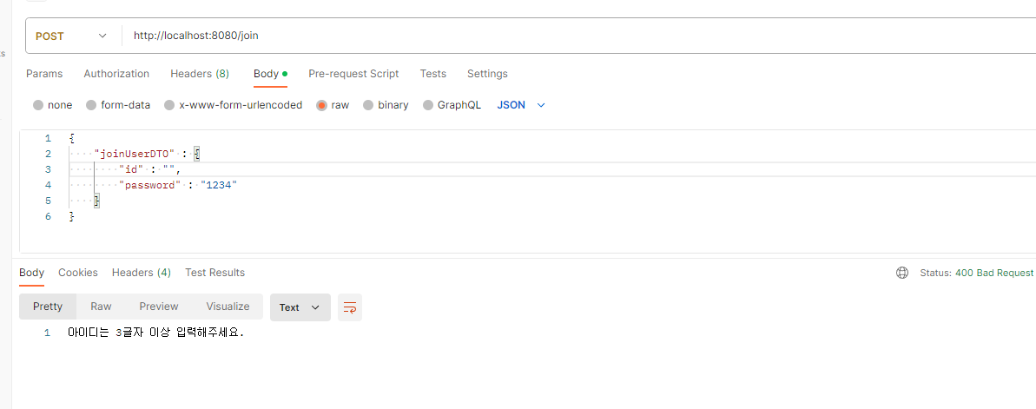This screenshot has width=1036, height=409.
Task: Select the GraphQL body type
Action: (x=452, y=105)
